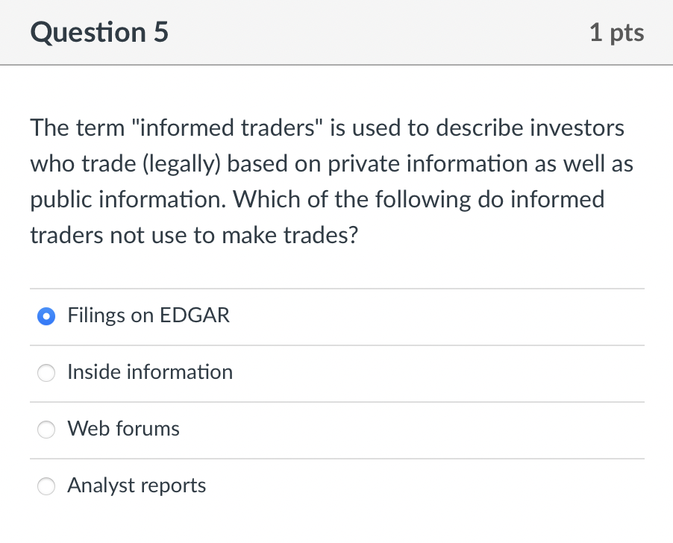Viewport: 673px width, 543px height.
Task: Click the "Web forums" option label
Action: [x=123, y=429]
